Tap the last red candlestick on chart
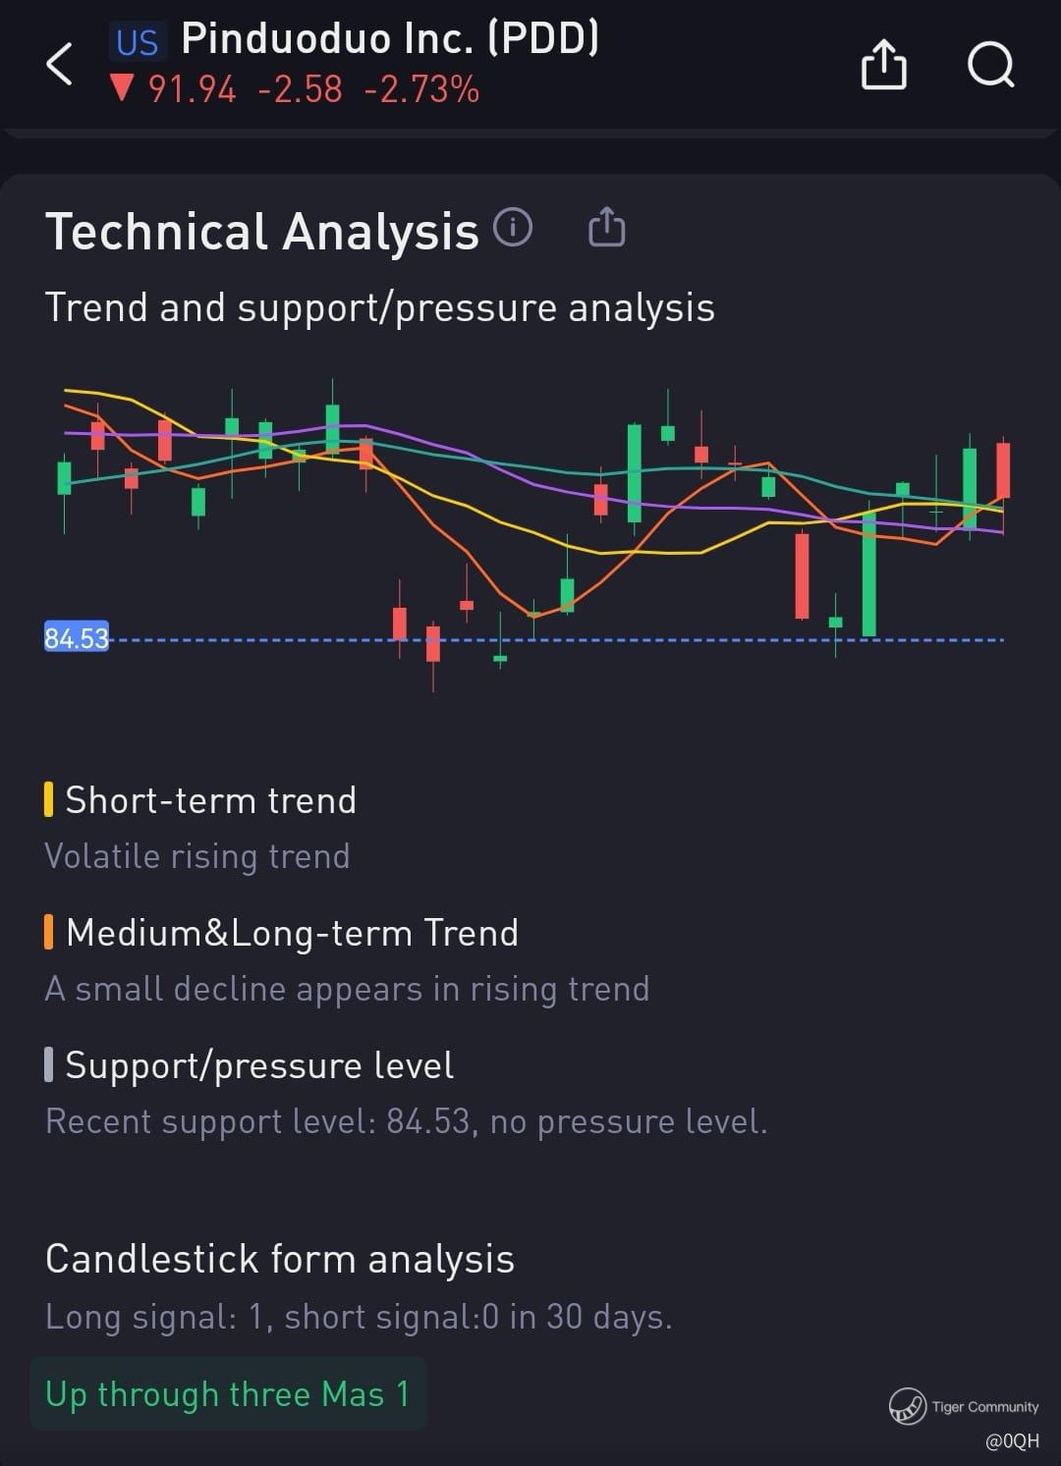 [x=1003, y=471]
